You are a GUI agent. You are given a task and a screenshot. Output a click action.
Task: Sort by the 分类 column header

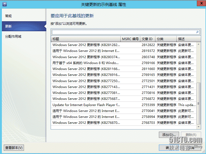[x=166, y=39]
